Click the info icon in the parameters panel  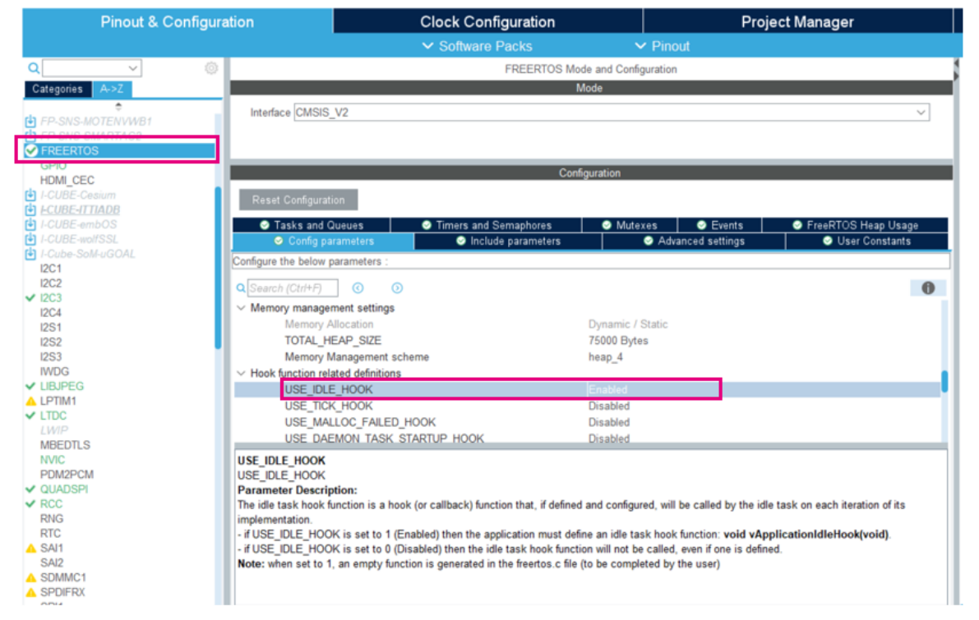point(928,288)
